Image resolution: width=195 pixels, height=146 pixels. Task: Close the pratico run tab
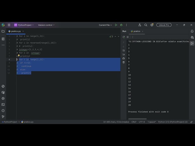pos(143,31)
